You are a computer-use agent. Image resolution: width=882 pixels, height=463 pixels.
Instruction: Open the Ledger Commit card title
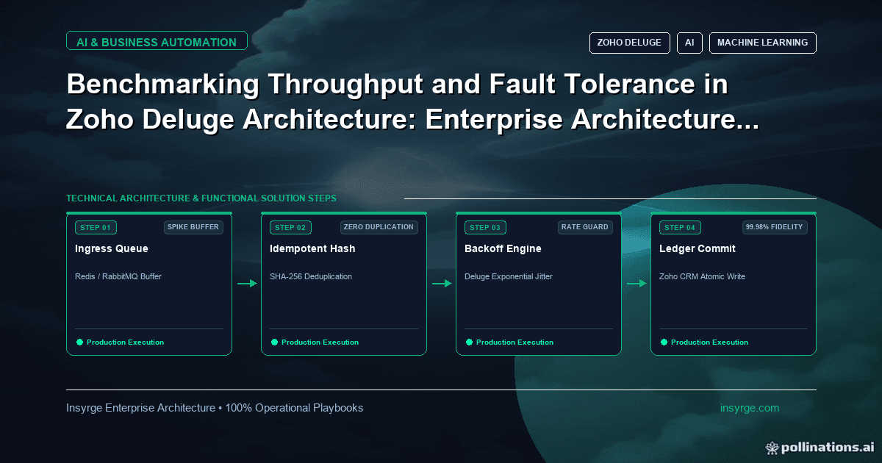698,248
